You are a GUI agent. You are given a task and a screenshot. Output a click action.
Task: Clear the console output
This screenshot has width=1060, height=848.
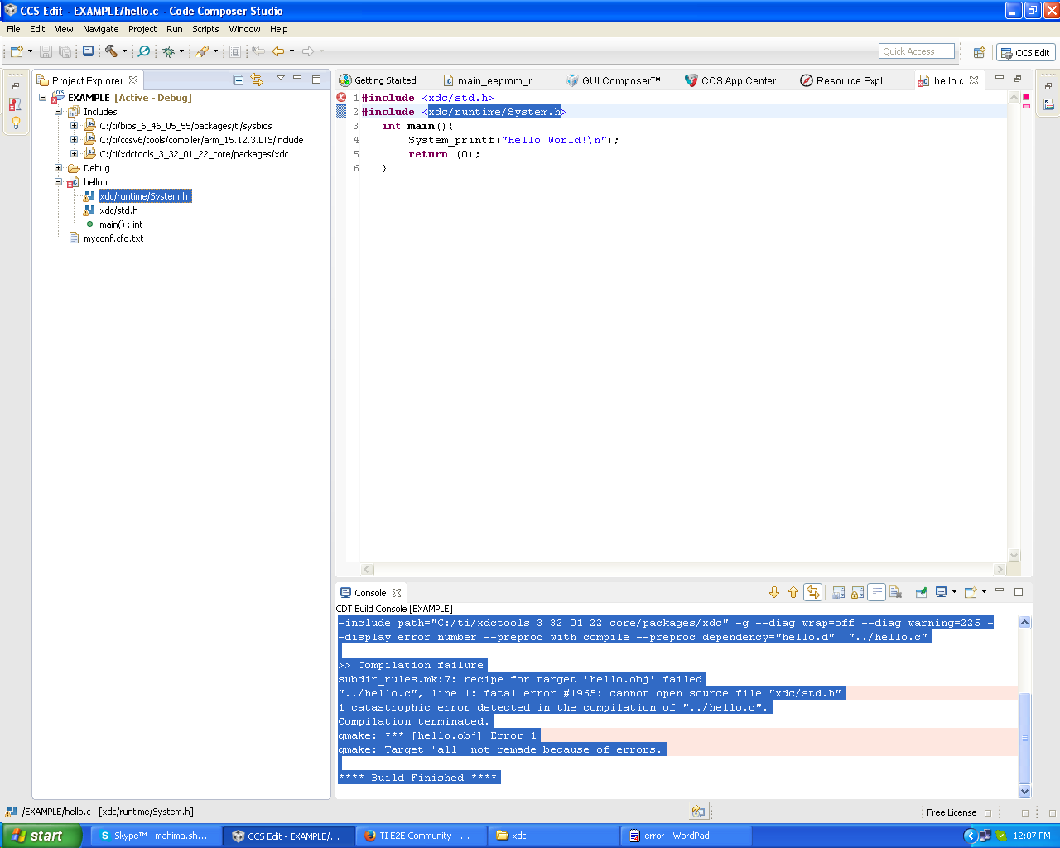coord(895,592)
